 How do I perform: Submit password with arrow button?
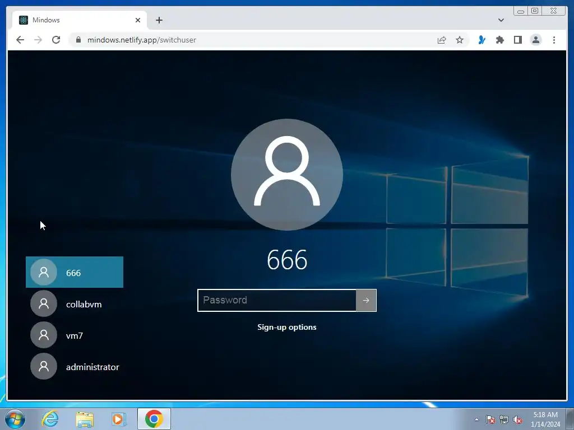click(366, 300)
